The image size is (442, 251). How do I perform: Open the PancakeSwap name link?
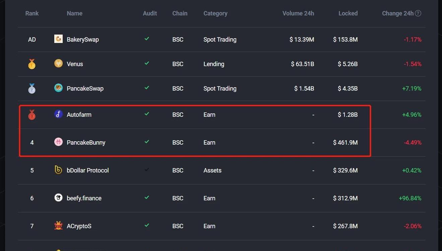pyautogui.click(x=85, y=89)
